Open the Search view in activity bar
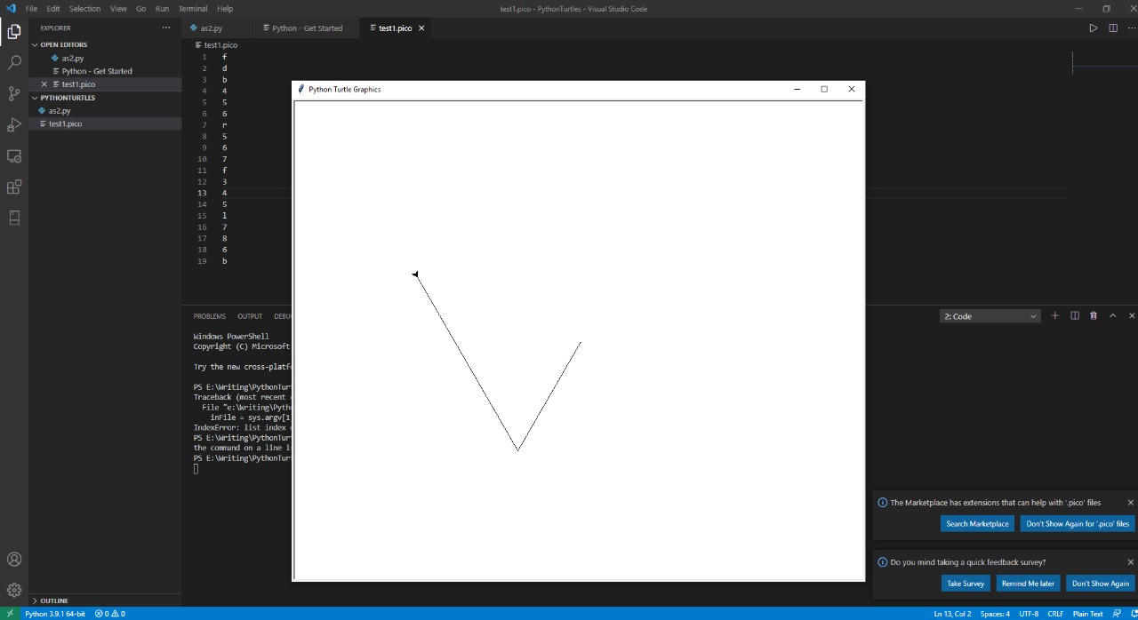 click(14, 62)
